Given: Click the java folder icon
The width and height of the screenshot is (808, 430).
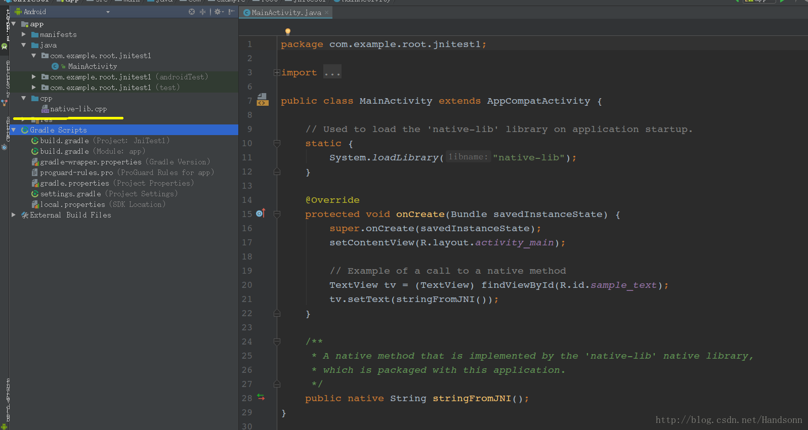Looking at the screenshot, I should tap(35, 45).
